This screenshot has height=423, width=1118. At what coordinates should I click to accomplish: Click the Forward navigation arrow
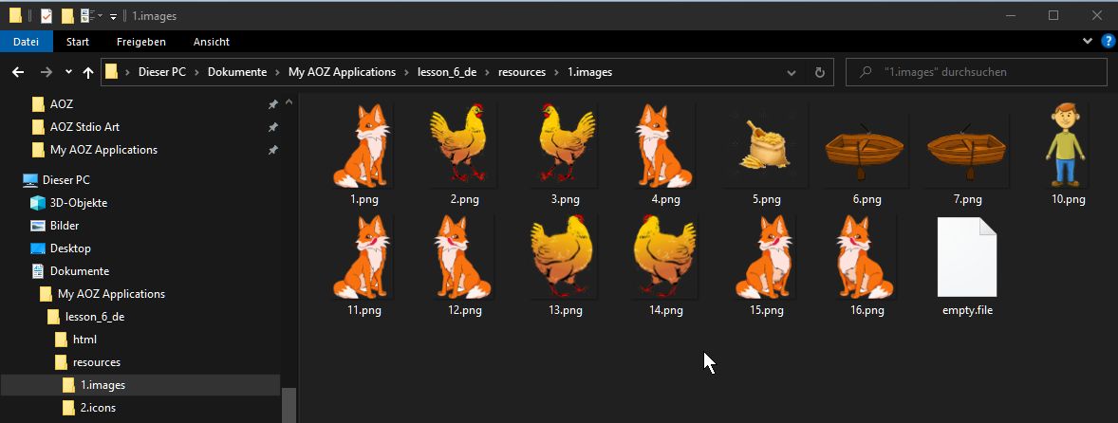coord(46,72)
